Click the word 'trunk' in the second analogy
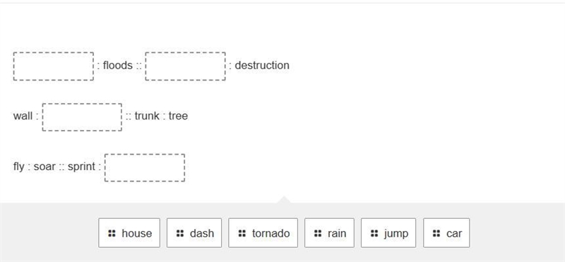This screenshot has height=262, width=565. [147, 116]
